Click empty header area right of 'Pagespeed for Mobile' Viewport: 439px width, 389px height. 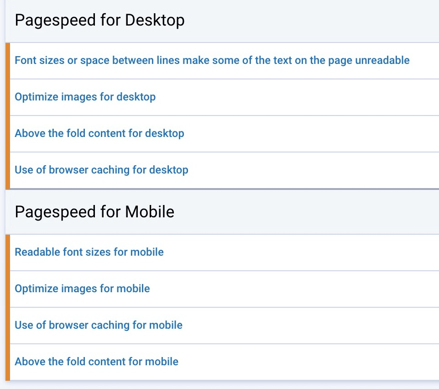tap(307, 212)
